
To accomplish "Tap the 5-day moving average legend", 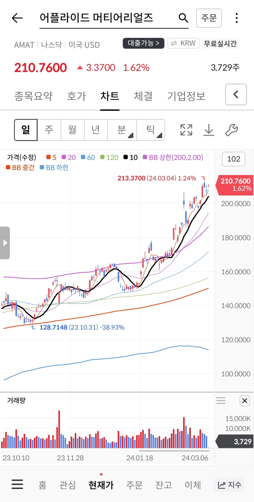I will point(51,157).
